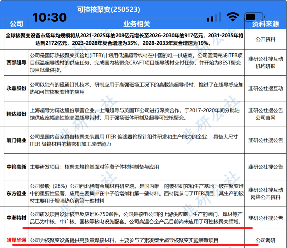The image size is (287, 248).
Task: Select company cell 厦门钨业
Action: 17,140
